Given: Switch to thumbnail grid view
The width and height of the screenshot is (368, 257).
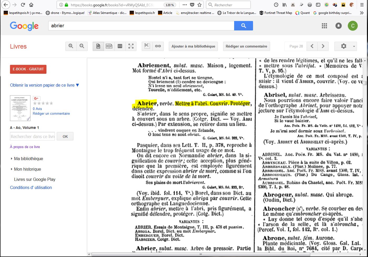Looking at the screenshot, I should pos(120,46).
